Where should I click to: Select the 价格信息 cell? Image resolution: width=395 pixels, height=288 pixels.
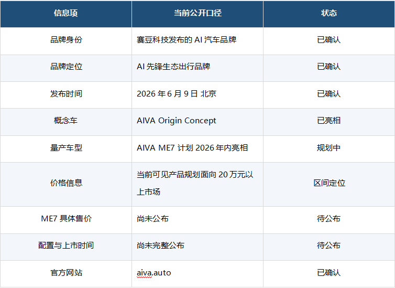[66, 184]
